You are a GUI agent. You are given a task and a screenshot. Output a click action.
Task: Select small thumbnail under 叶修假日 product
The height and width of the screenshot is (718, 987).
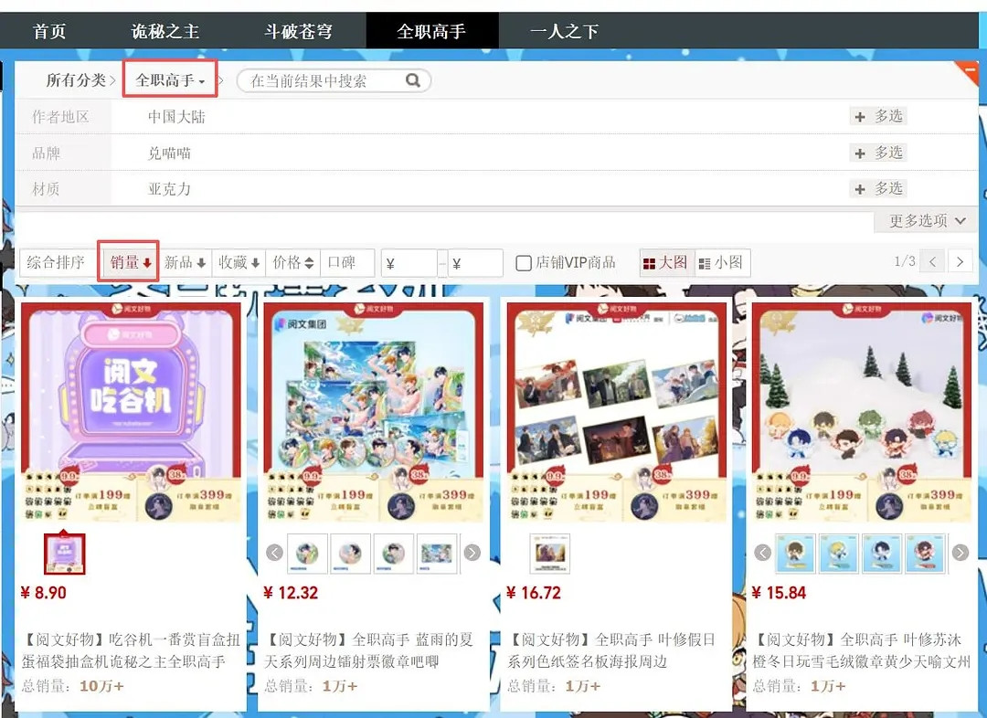tap(550, 554)
